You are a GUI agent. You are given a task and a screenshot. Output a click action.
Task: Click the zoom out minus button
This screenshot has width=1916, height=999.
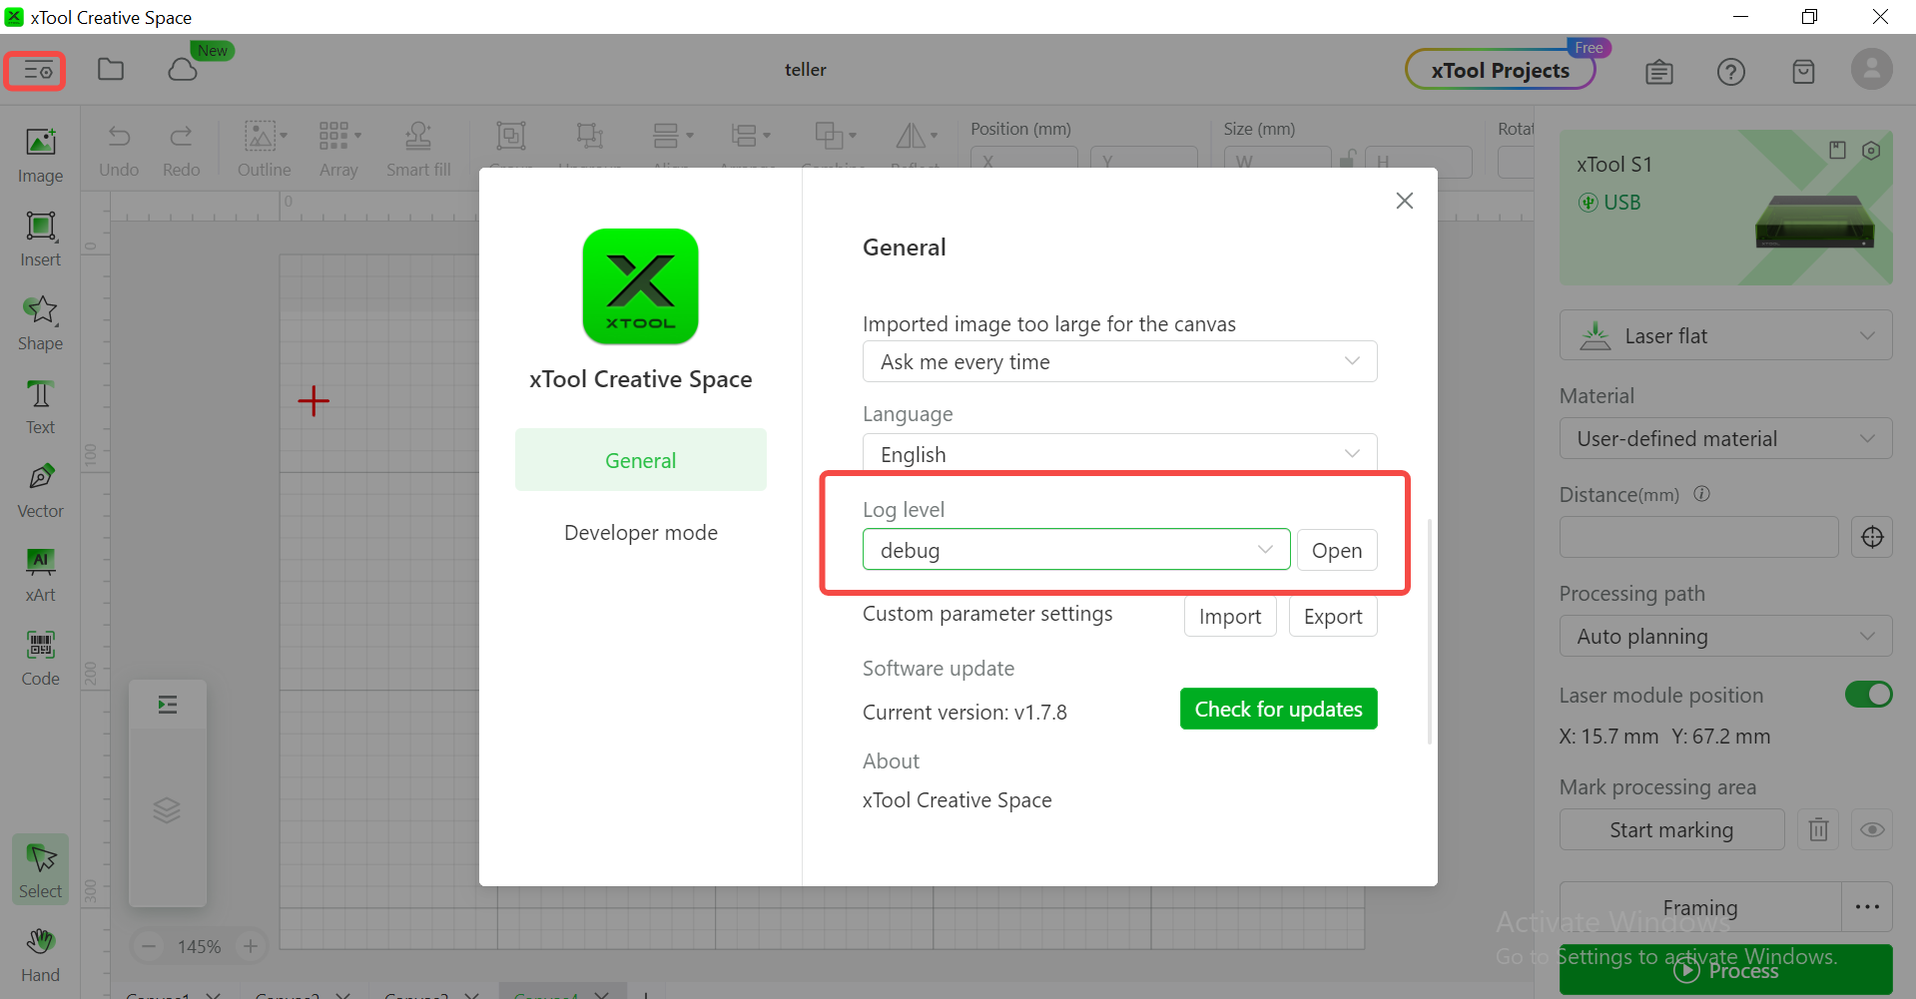149,946
